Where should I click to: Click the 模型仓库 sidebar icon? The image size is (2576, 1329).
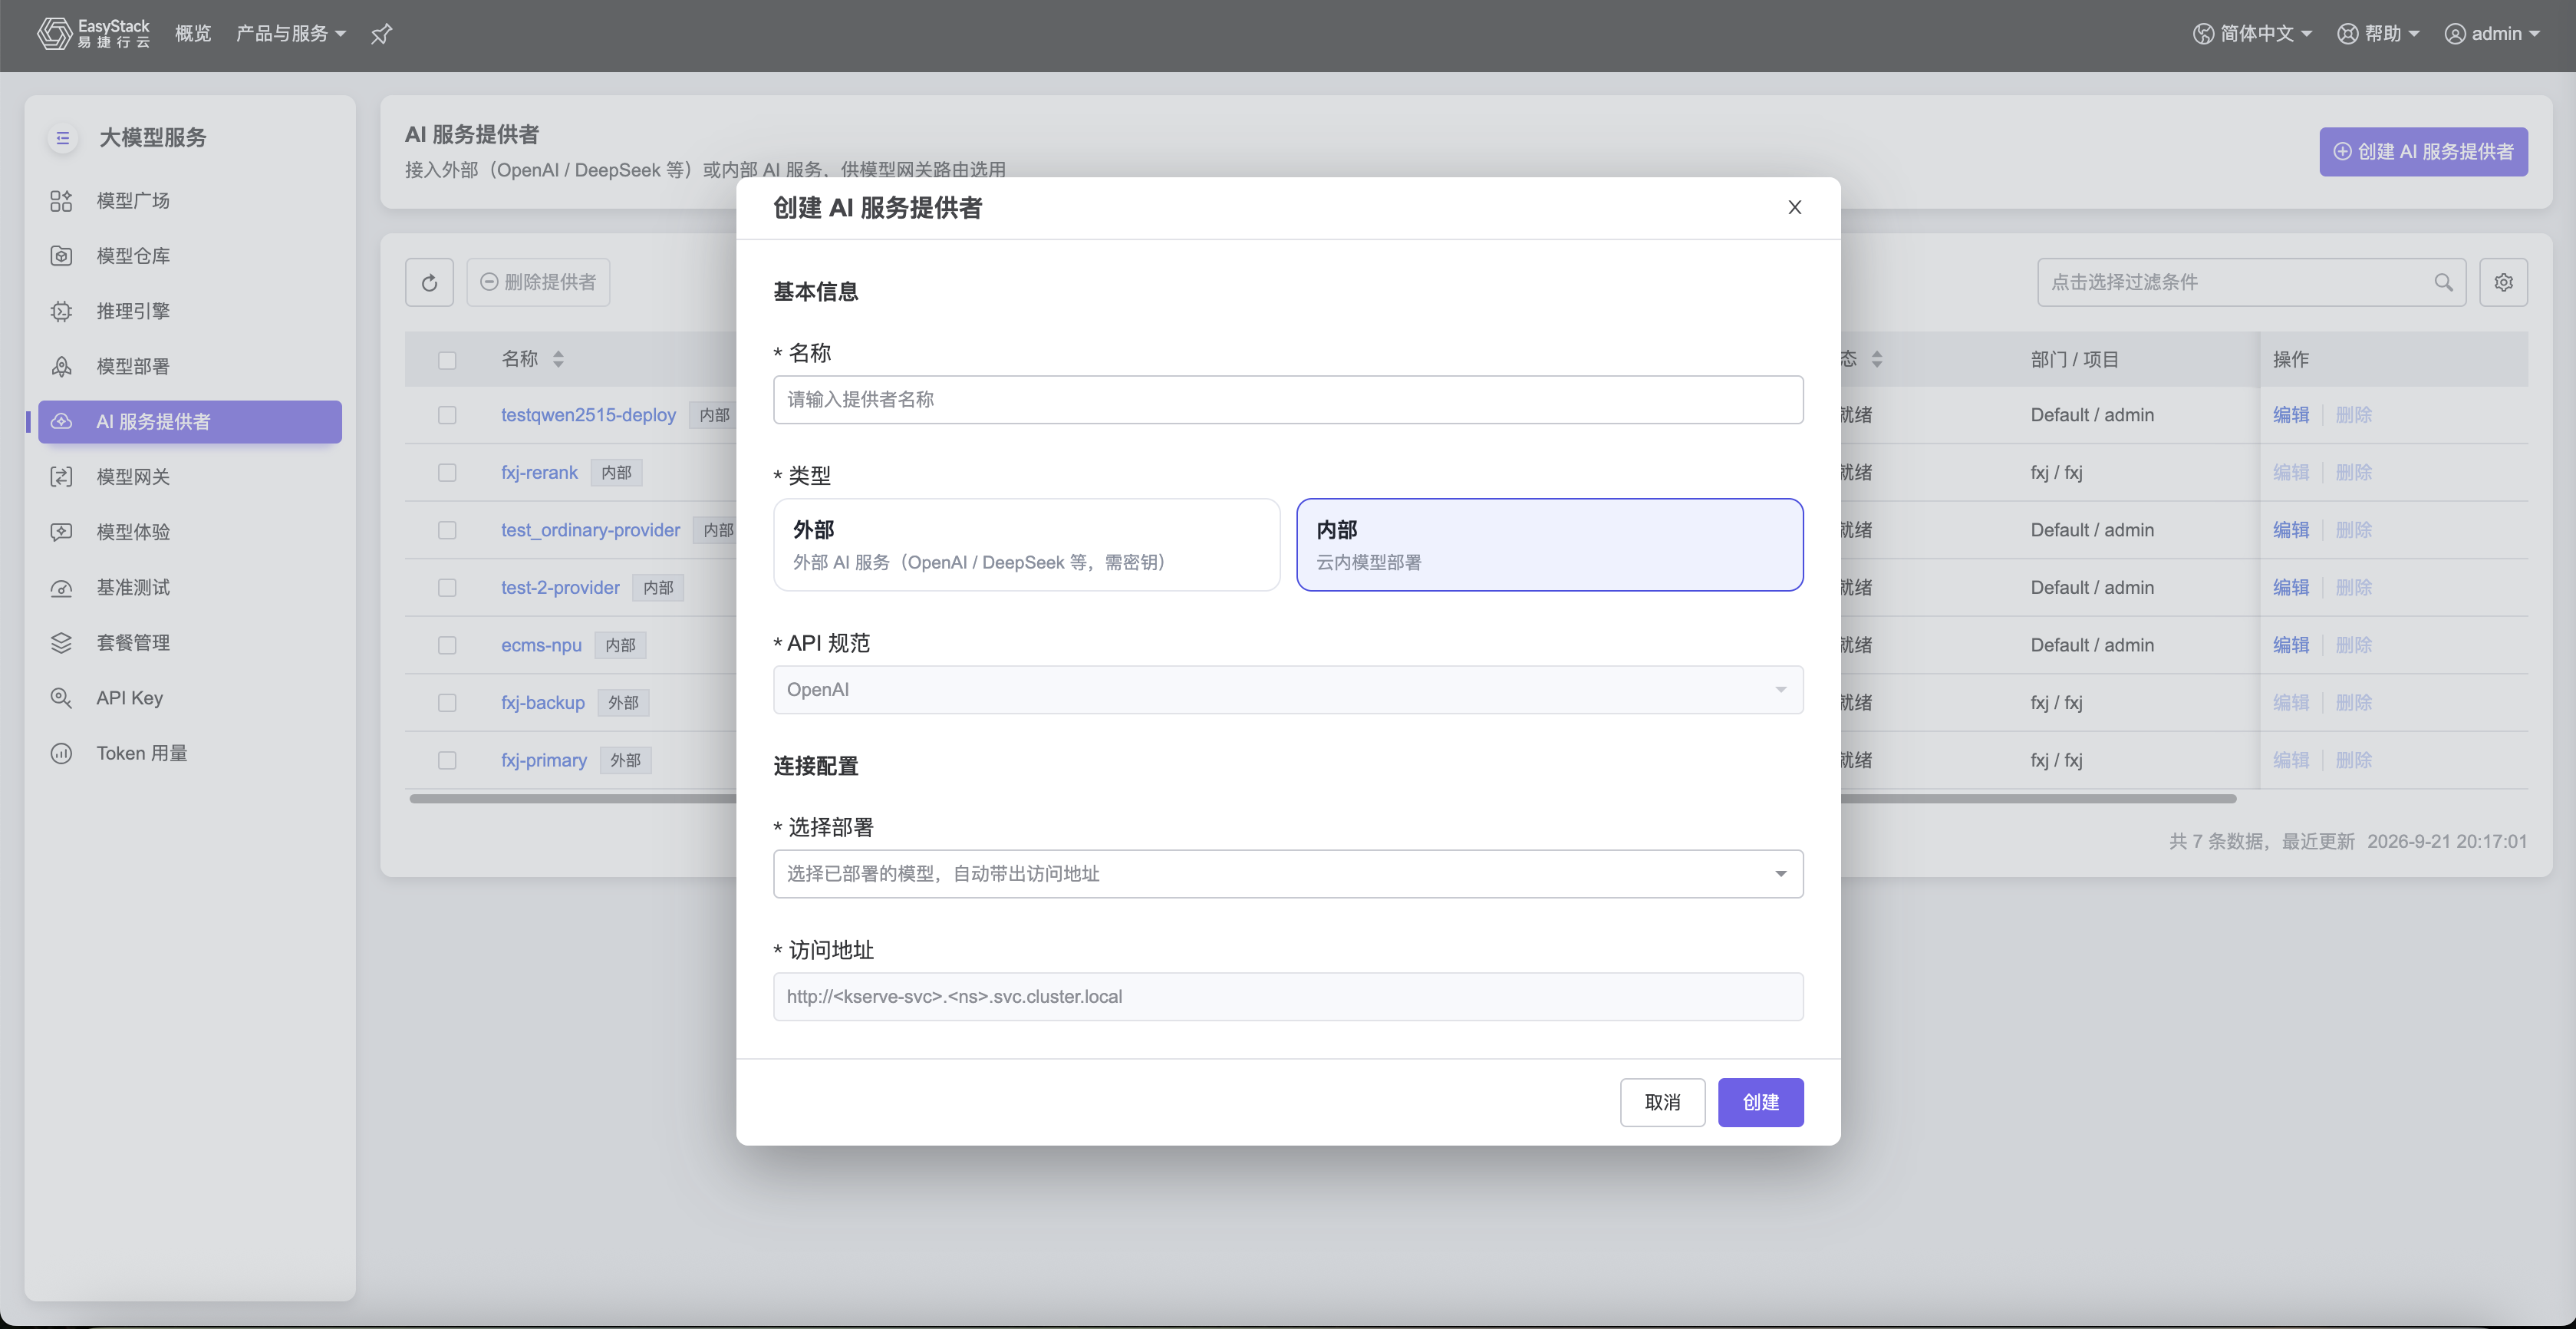point(61,256)
